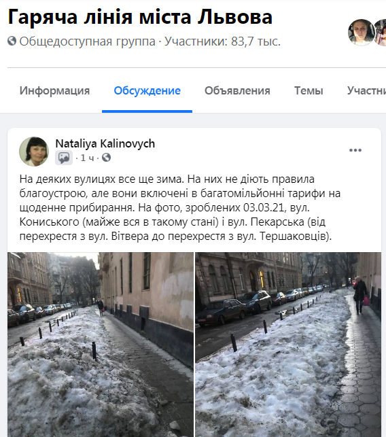Click the post timestamp 1 ч
Image resolution: width=386 pixels, height=437 pixels.
(87, 158)
